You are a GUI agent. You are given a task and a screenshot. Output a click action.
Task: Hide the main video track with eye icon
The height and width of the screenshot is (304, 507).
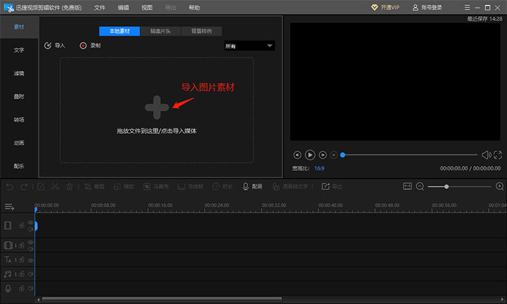click(30, 222)
